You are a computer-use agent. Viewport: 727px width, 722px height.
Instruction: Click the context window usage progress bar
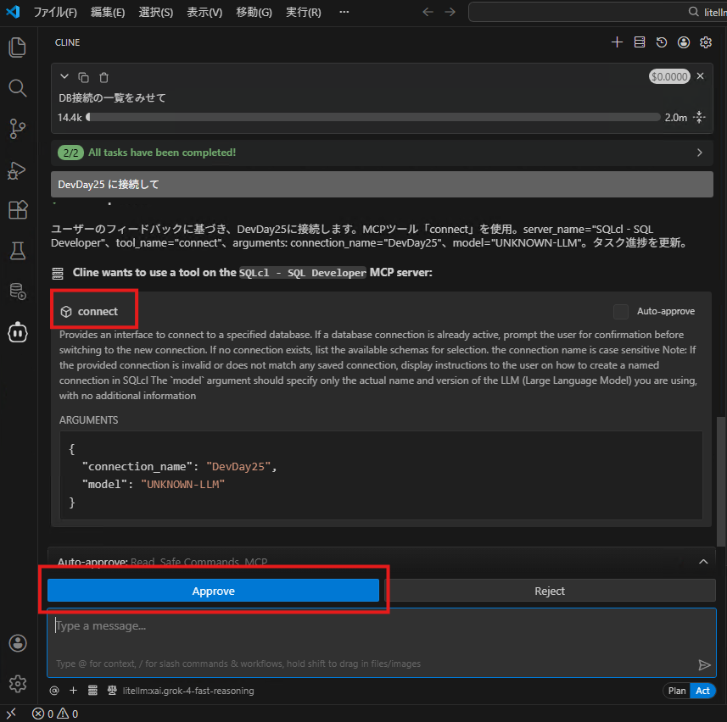(373, 117)
